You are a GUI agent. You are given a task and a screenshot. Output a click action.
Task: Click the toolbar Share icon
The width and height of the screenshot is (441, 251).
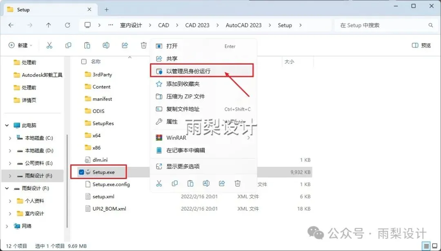coord(125,45)
